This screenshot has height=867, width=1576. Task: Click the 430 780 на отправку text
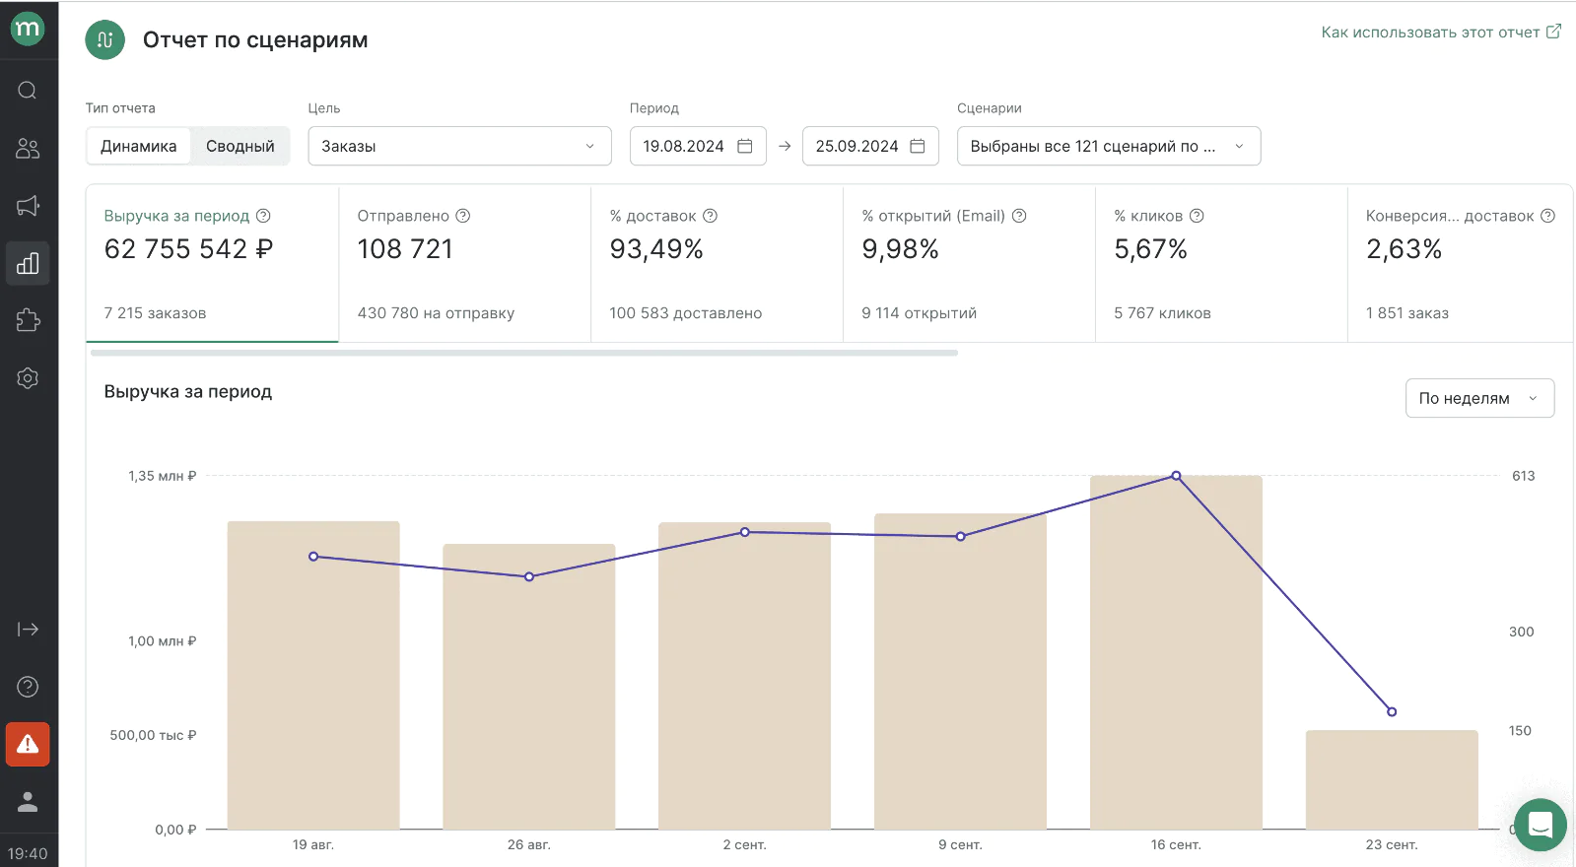pyautogui.click(x=436, y=313)
